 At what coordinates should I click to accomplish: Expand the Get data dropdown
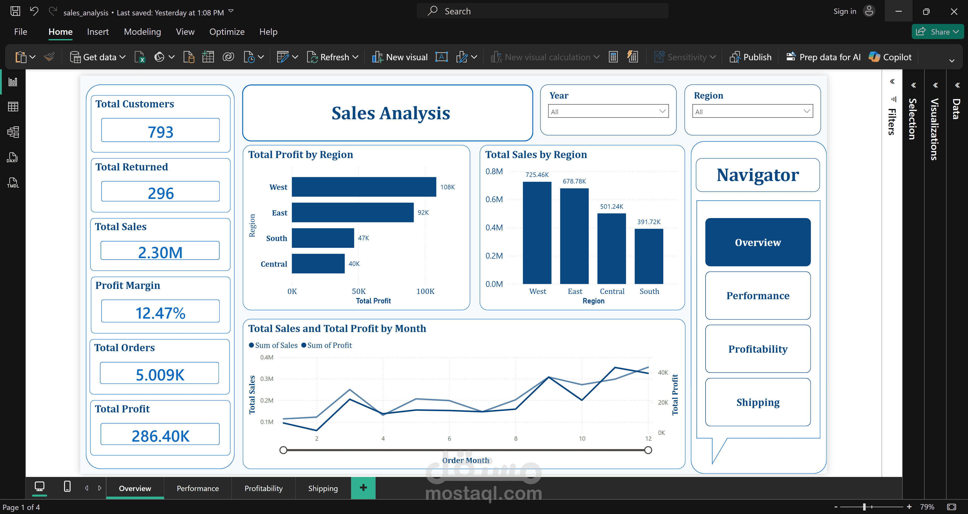click(x=123, y=57)
